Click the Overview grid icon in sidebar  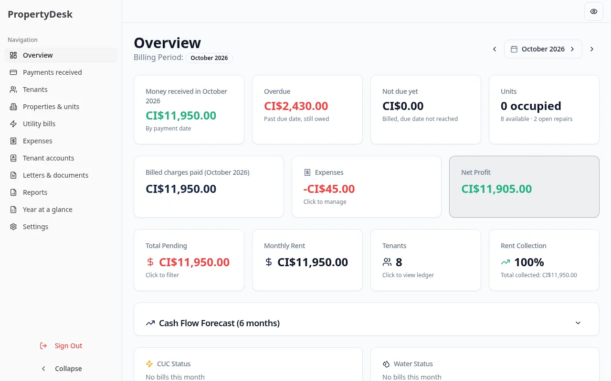13,55
